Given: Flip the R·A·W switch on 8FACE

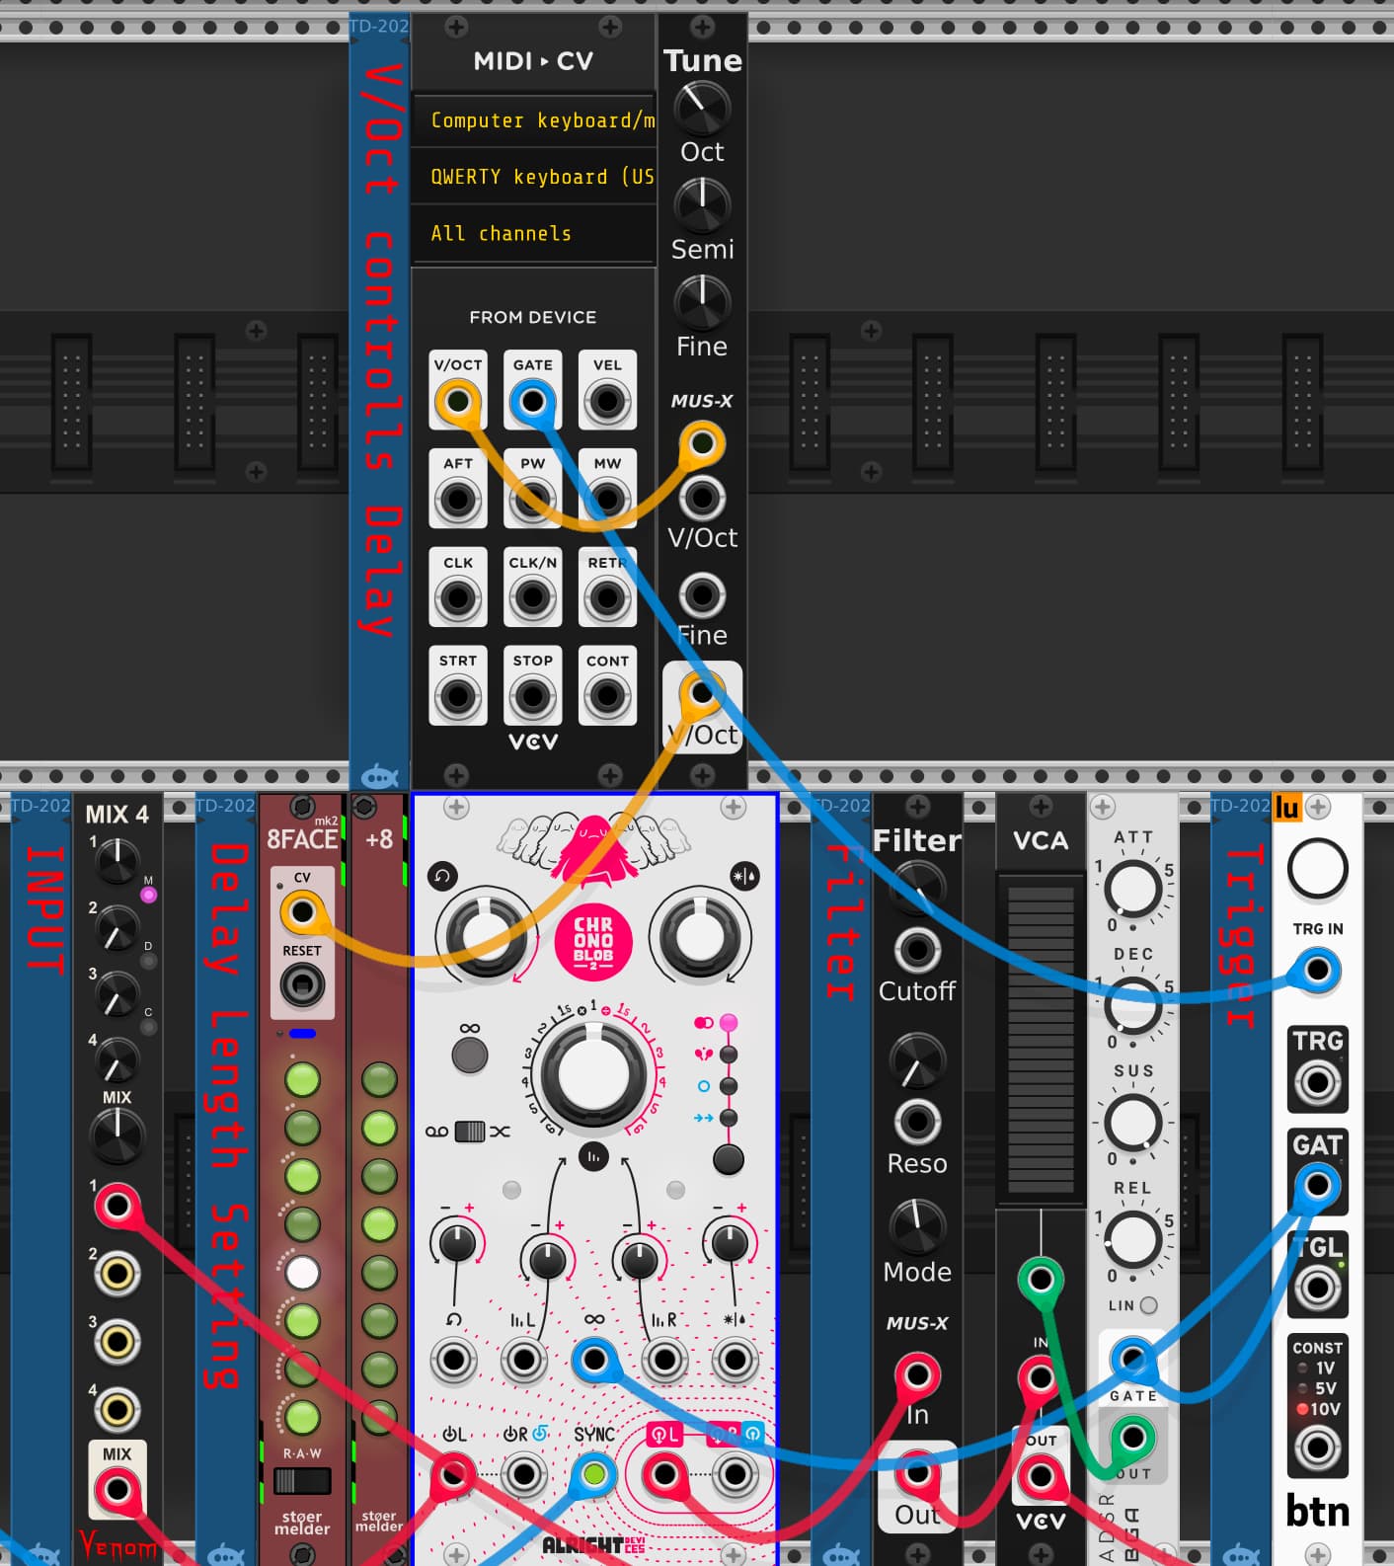Looking at the screenshot, I should (301, 1481).
